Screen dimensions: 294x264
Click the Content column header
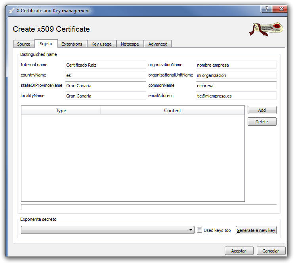(x=172, y=111)
